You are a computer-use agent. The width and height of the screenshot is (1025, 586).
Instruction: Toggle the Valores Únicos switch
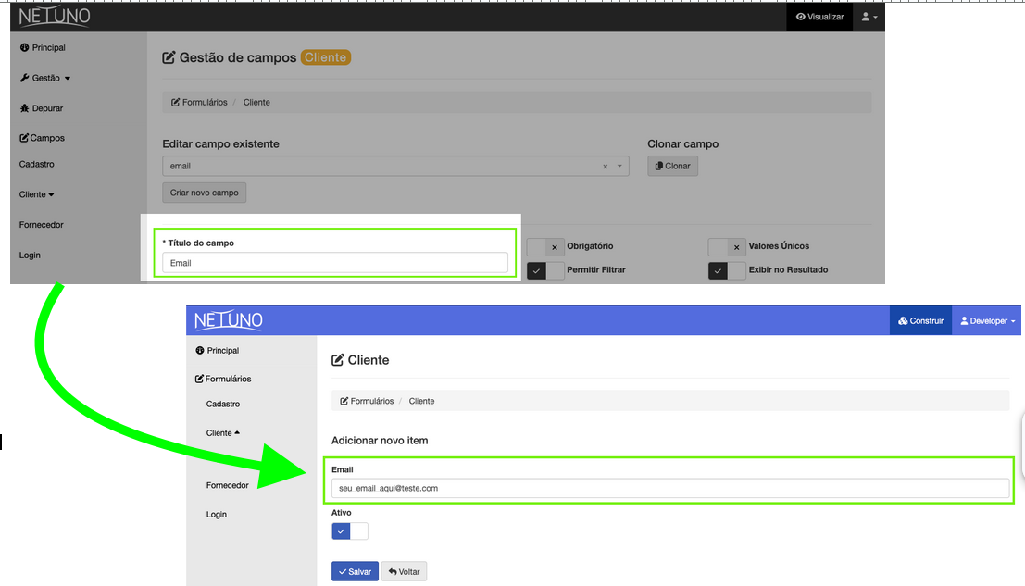click(727, 247)
